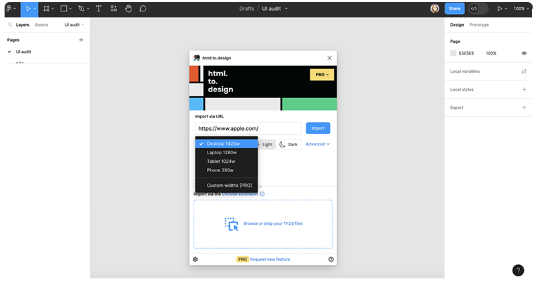The image size is (534, 285).
Task: Open the 100% zoom dropdown
Action: [x=521, y=9]
